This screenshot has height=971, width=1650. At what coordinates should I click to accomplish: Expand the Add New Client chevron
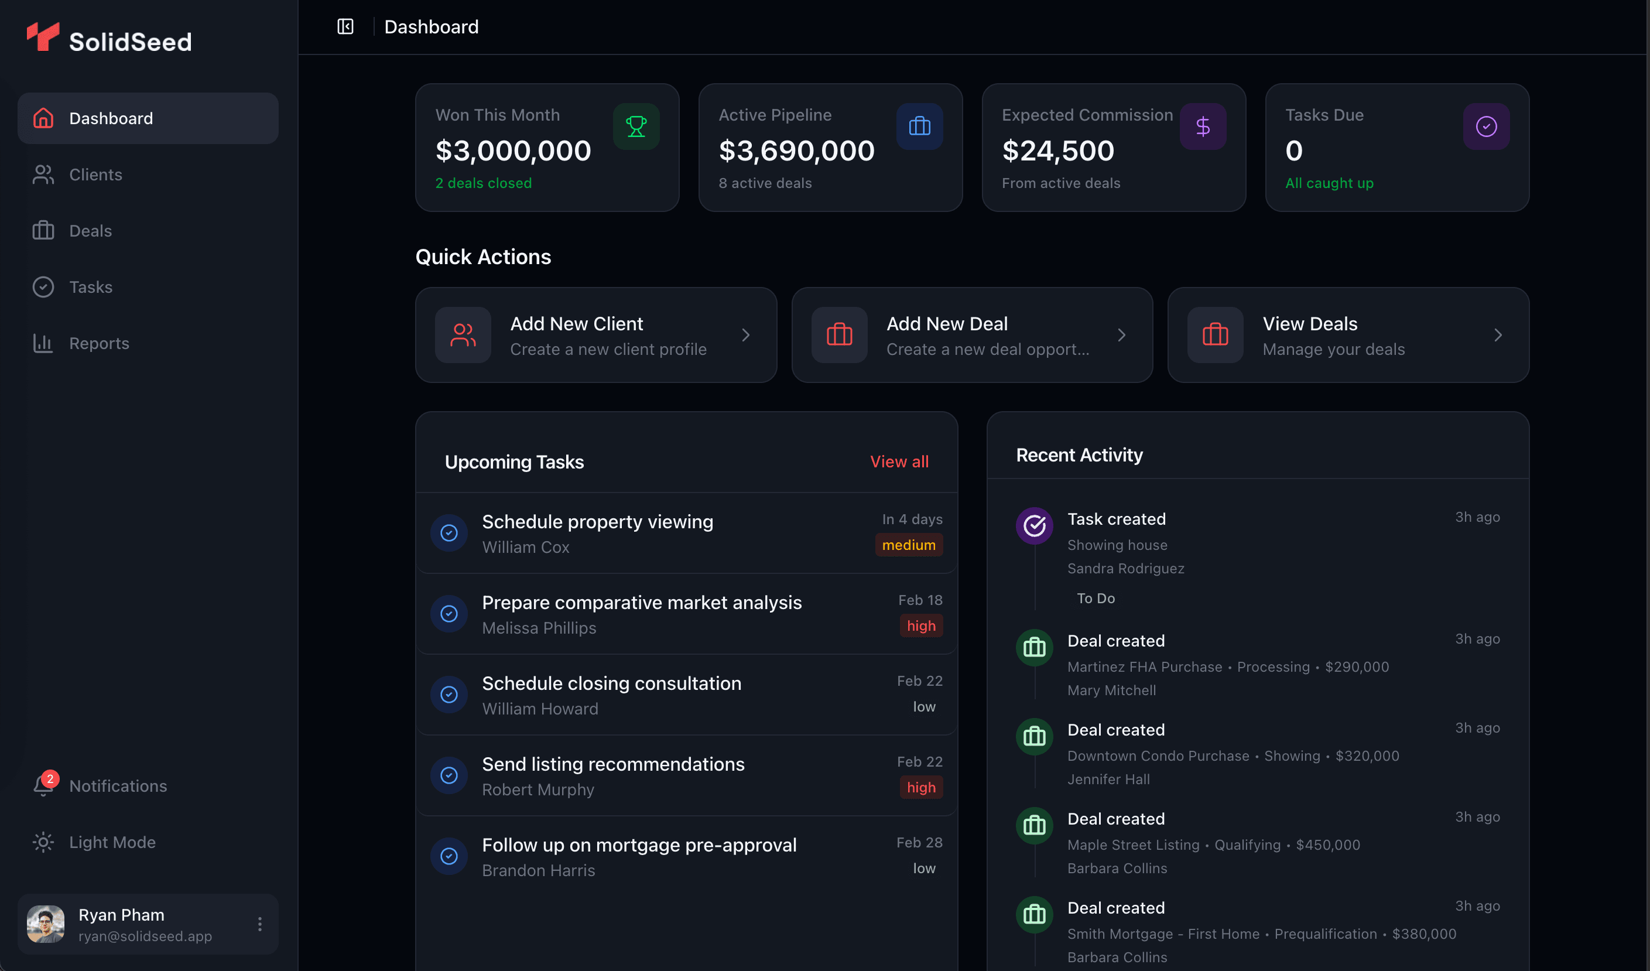tap(746, 334)
